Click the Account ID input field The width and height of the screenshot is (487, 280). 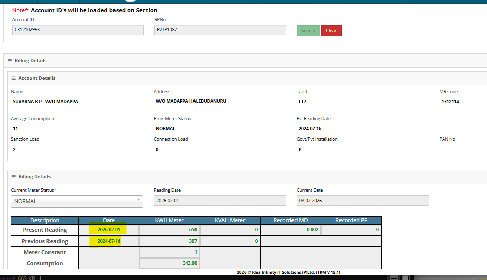pos(78,30)
